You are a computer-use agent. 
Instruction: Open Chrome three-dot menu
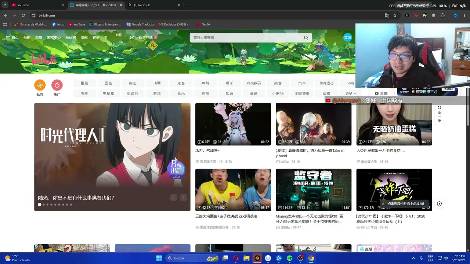point(464,15)
